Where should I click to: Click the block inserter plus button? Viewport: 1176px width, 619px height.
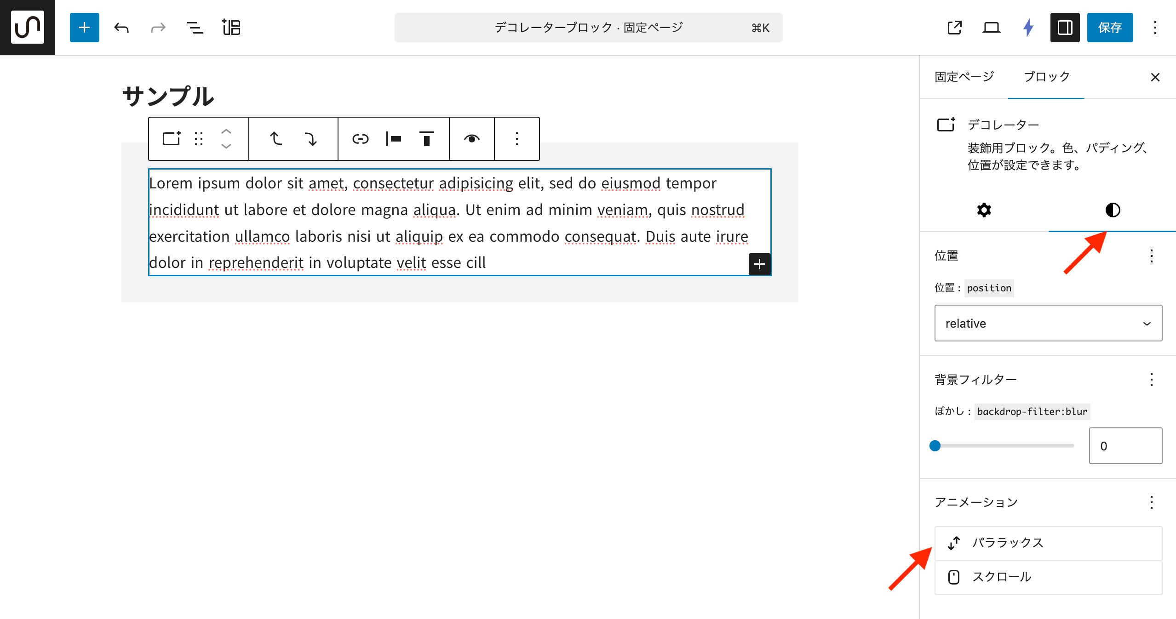(x=84, y=28)
